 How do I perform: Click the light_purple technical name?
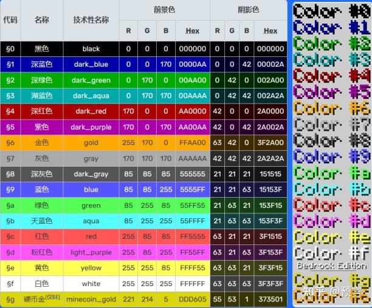[x=91, y=253]
